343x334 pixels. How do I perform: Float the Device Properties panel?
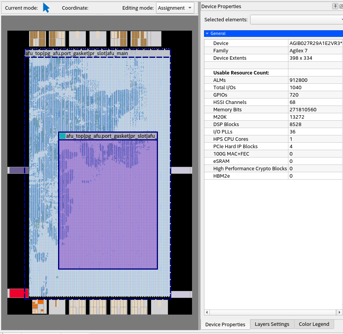[x=341, y=6]
